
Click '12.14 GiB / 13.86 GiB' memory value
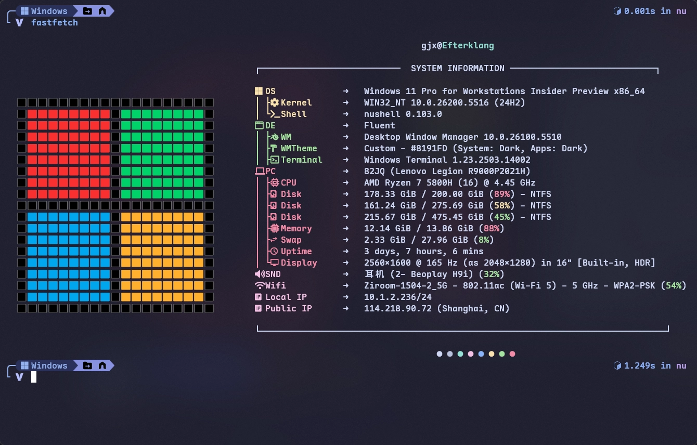[419, 228]
